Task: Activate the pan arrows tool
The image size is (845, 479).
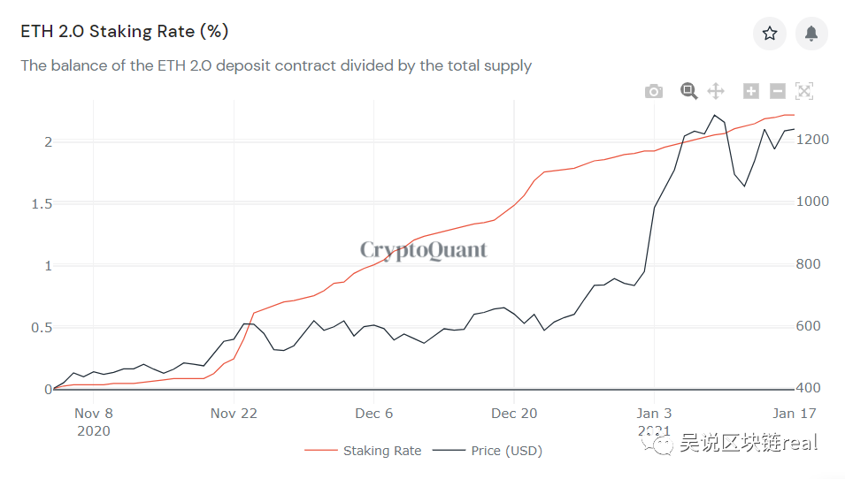Action: click(x=716, y=91)
